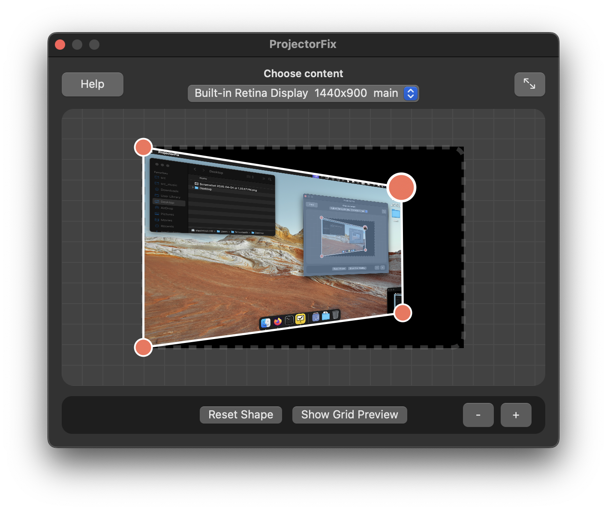Click the Help button
Viewport: 607px width, 511px height.
[x=92, y=84]
